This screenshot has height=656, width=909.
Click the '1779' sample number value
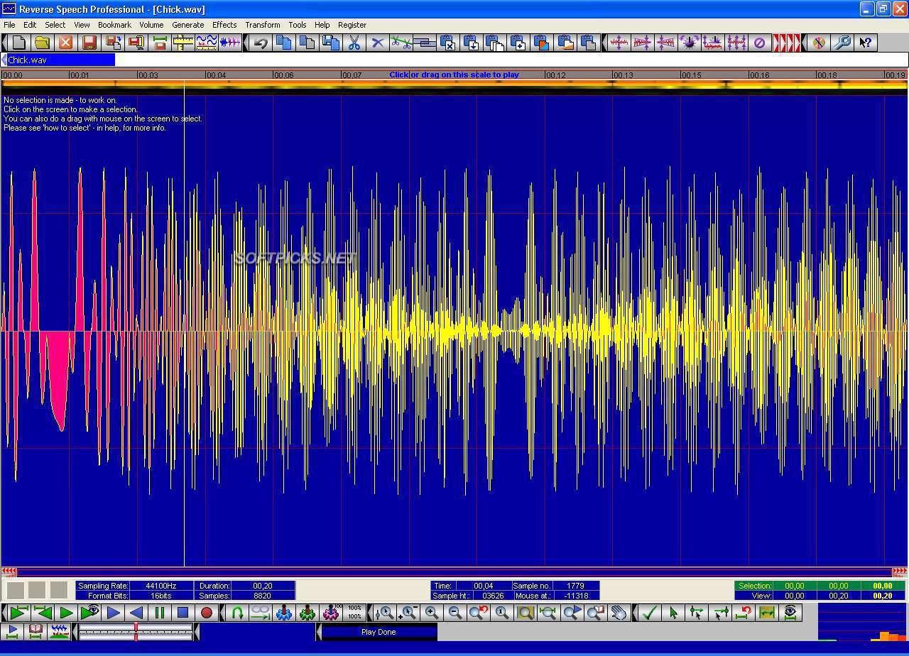click(x=575, y=586)
